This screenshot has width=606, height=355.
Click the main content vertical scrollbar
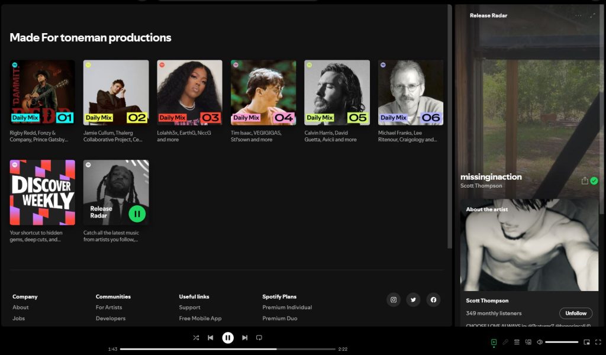(450, 127)
